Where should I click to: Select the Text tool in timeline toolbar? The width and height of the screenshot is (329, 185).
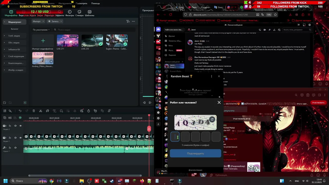click(54, 111)
